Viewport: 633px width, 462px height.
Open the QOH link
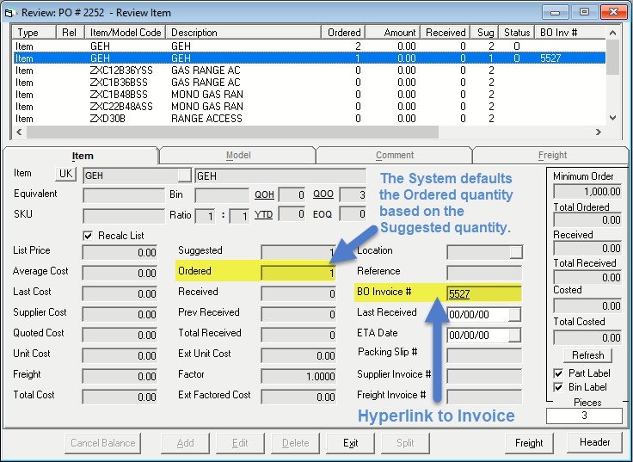click(264, 194)
